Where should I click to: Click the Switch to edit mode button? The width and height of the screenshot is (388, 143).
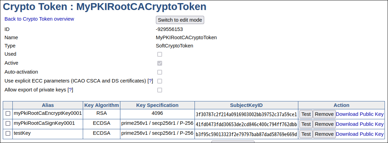pos(180,20)
